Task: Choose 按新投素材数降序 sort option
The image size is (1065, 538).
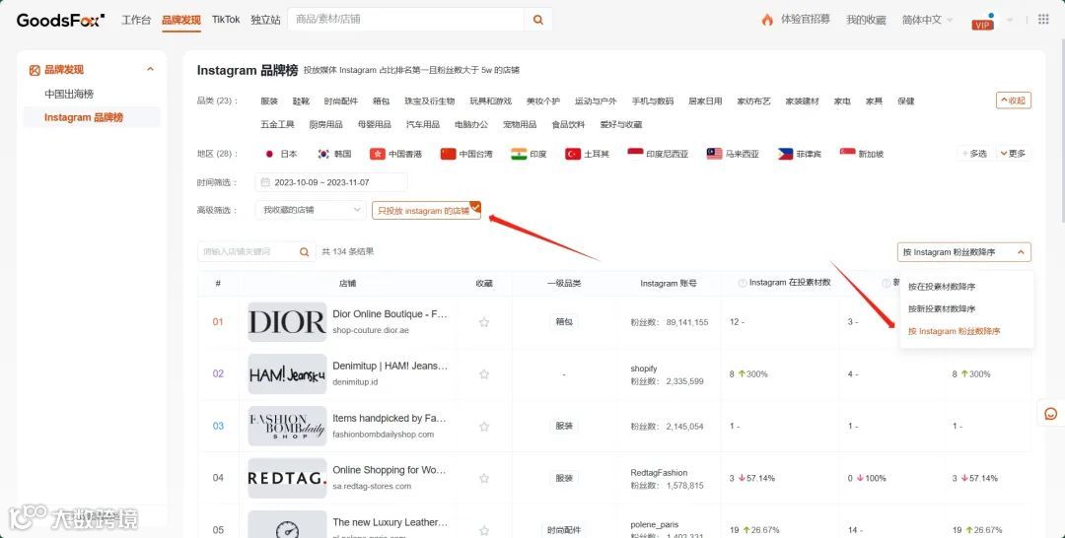Action: point(942,308)
